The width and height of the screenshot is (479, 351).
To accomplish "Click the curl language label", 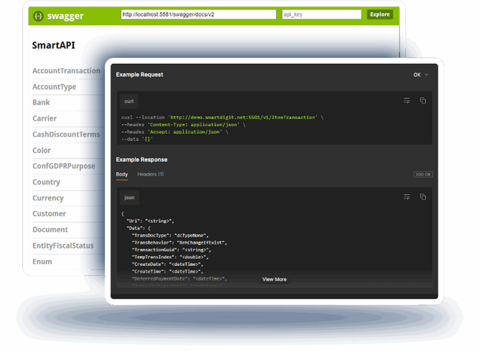I will coord(129,102).
